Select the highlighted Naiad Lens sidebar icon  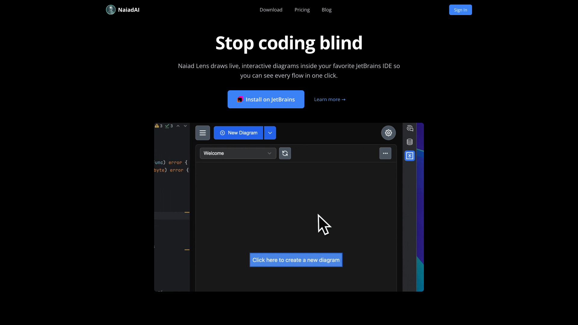pyautogui.click(x=410, y=156)
